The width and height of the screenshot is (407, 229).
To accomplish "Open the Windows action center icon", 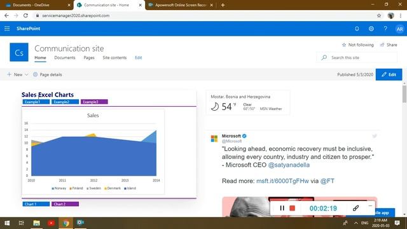I will [397, 223].
